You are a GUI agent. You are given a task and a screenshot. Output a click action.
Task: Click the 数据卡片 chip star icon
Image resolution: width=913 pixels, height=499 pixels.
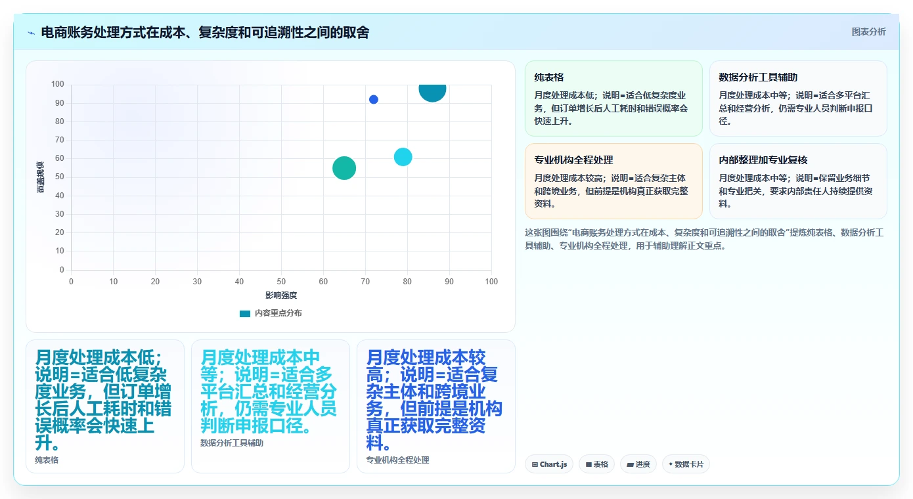[x=671, y=464]
